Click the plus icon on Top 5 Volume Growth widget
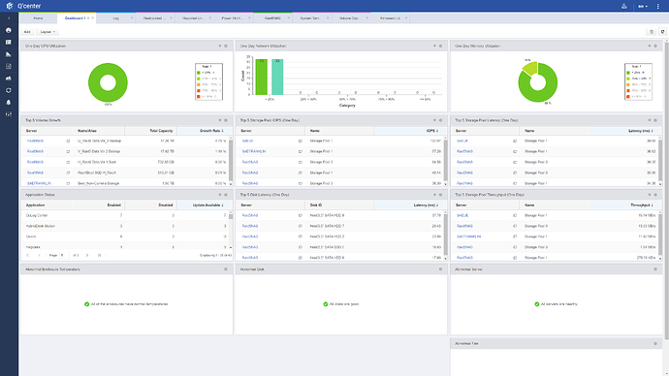 tap(220, 120)
